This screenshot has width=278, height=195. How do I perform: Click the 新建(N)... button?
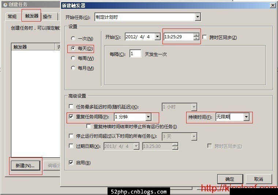[x=25, y=165]
